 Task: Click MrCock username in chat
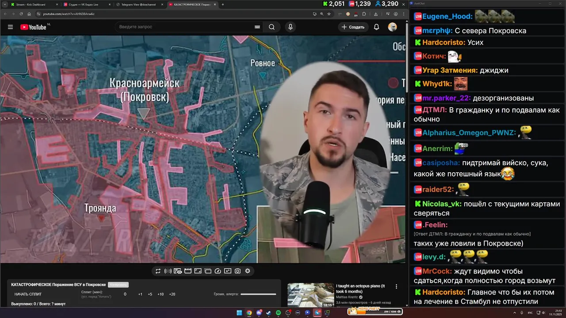[437, 271]
